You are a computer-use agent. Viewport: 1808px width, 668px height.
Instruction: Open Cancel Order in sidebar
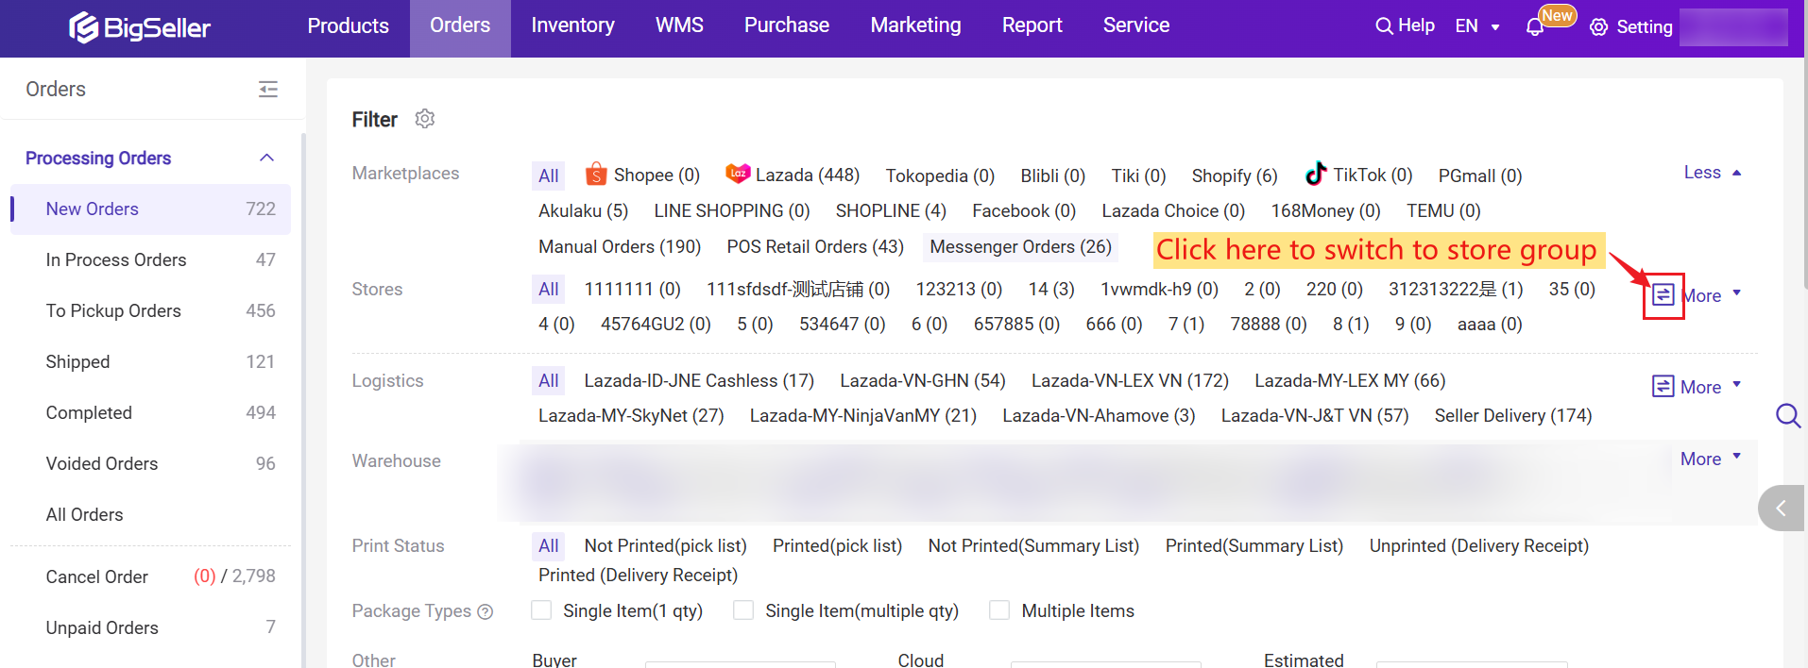point(151,576)
